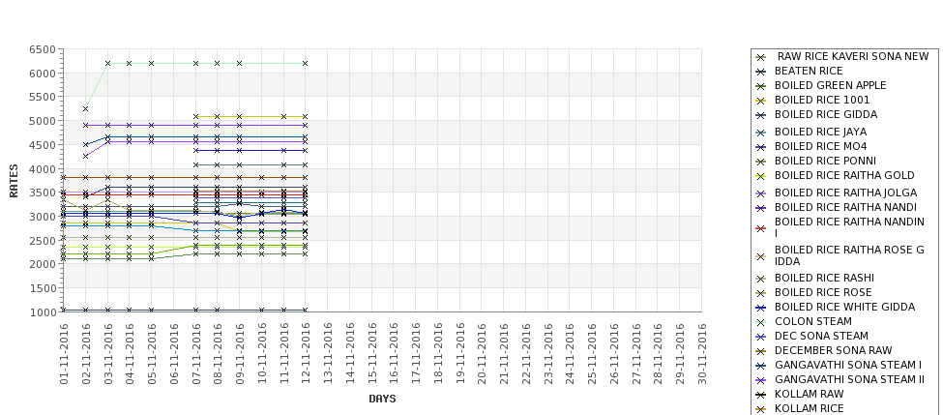The image size is (943, 415).
Task: Click the 28-11-2016 x-axis date
Action: (659, 354)
